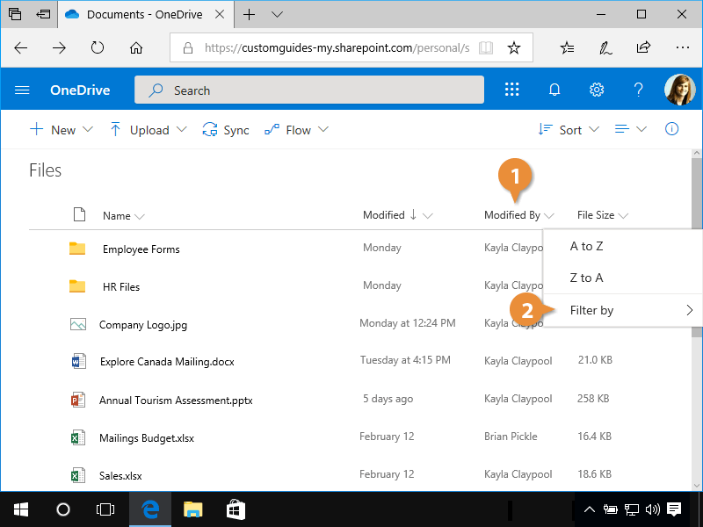Click the Brian Pickle modified-by name

[511, 436]
